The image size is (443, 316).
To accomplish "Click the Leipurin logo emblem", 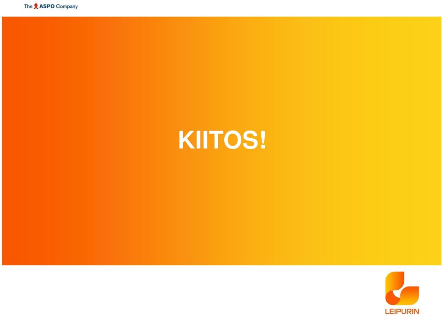I will [402, 288].
